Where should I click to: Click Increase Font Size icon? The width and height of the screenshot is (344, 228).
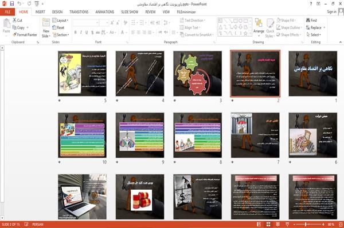(112, 23)
